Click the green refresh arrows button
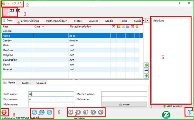The height and width of the screenshot is (120, 194). point(146,65)
